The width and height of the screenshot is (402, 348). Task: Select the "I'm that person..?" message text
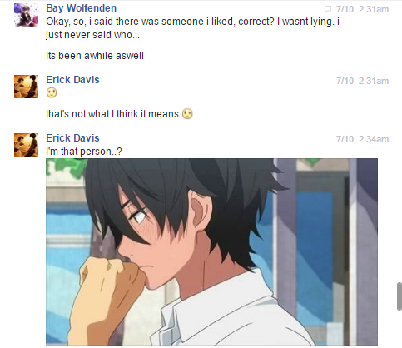[84, 152]
